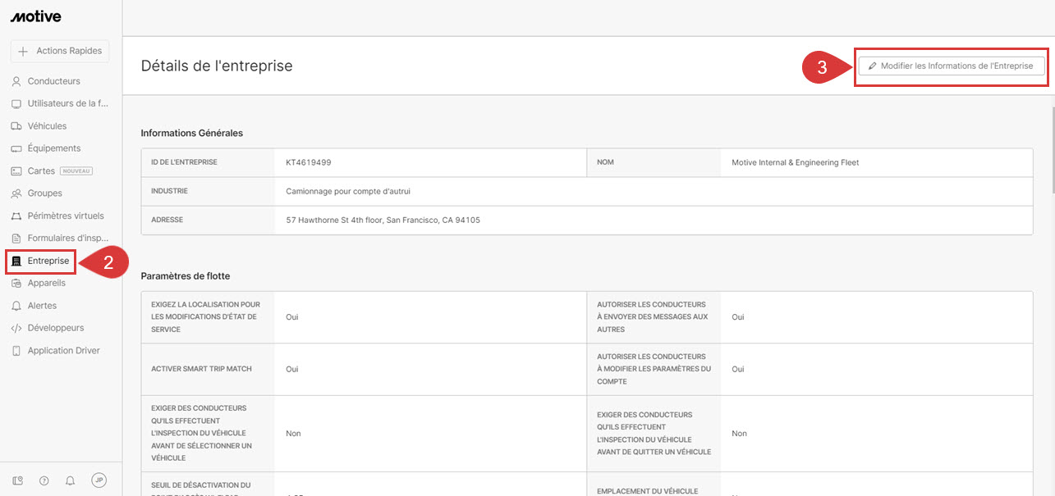Go to Utilisateurs de la flotte page
Image resolution: width=1055 pixels, height=496 pixels.
[67, 103]
